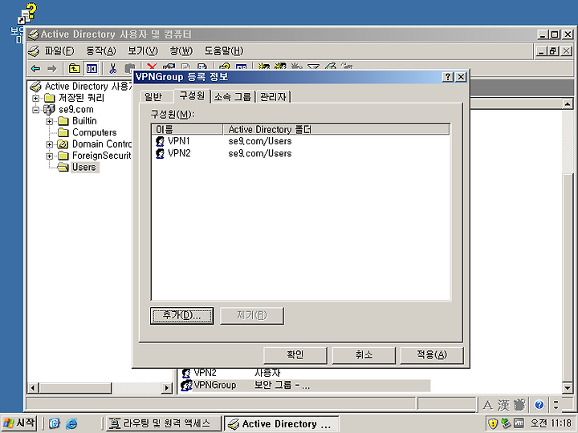
Task: Click the safely remove hardware tray icon
Action: (506, 423)
